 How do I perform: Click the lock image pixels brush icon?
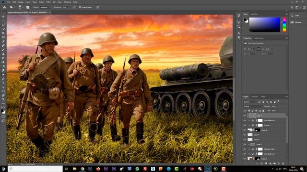253,111
